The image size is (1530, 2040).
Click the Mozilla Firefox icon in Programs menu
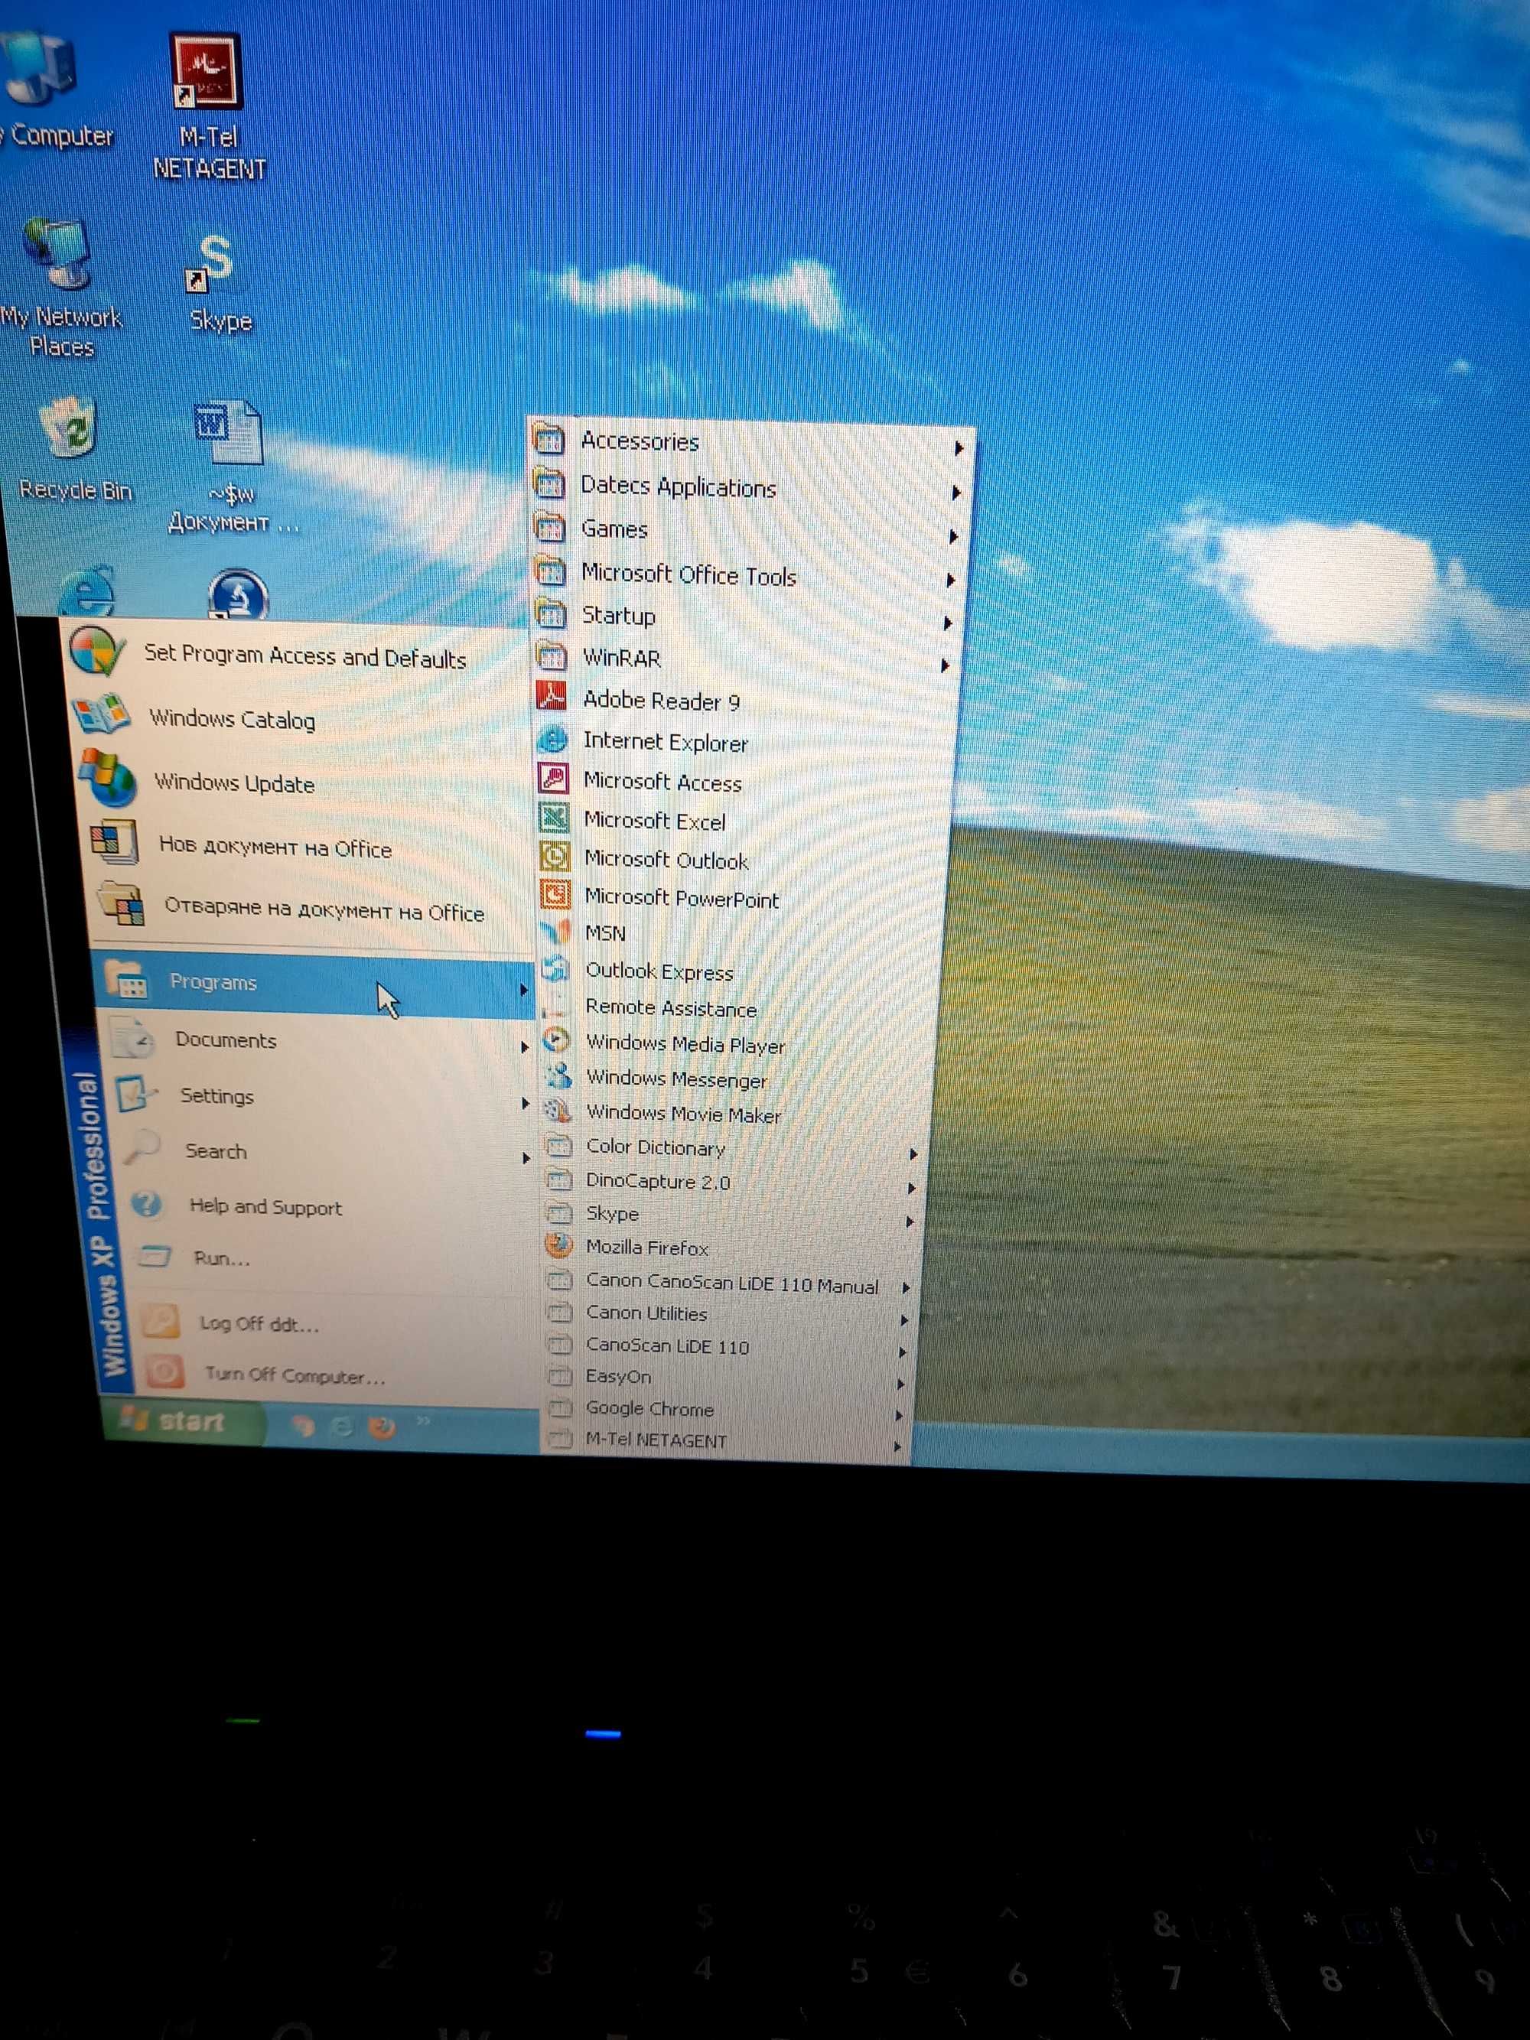tap(558, 1245)
